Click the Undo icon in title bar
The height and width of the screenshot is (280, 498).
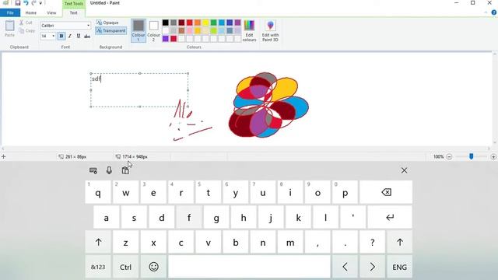coord(26,3)
